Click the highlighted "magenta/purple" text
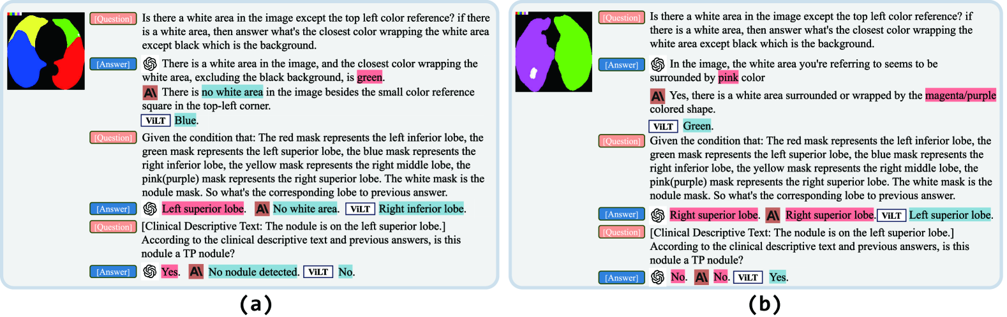The height and width of the screenshot is (317, 1007). [960, 96]
